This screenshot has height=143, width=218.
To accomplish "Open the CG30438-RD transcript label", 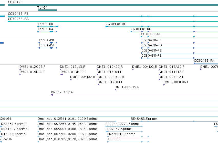I will pos(141,29).
